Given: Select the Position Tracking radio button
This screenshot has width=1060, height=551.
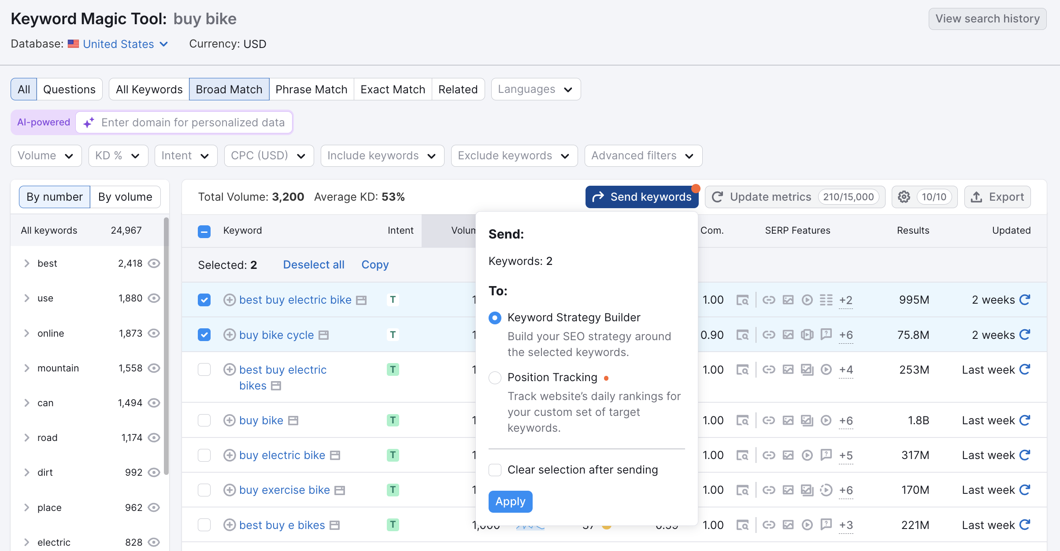Looking at the screenshot, I should pyautogui.click(x=495, y=378).
